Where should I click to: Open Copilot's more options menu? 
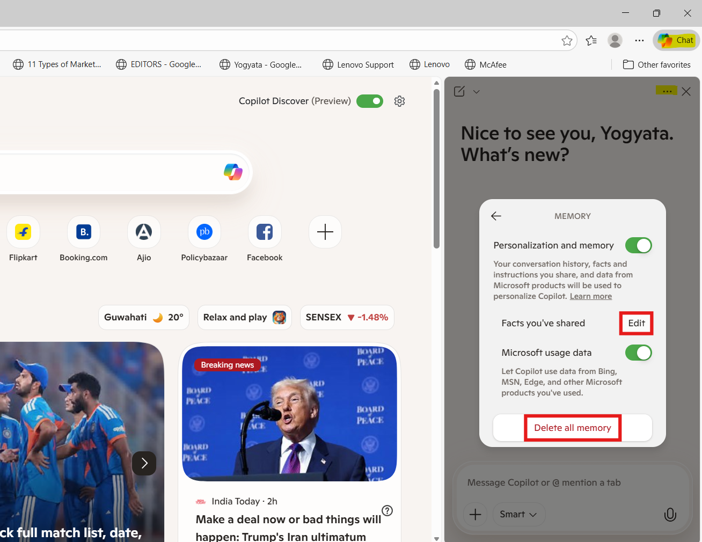[x=667, y=91]
